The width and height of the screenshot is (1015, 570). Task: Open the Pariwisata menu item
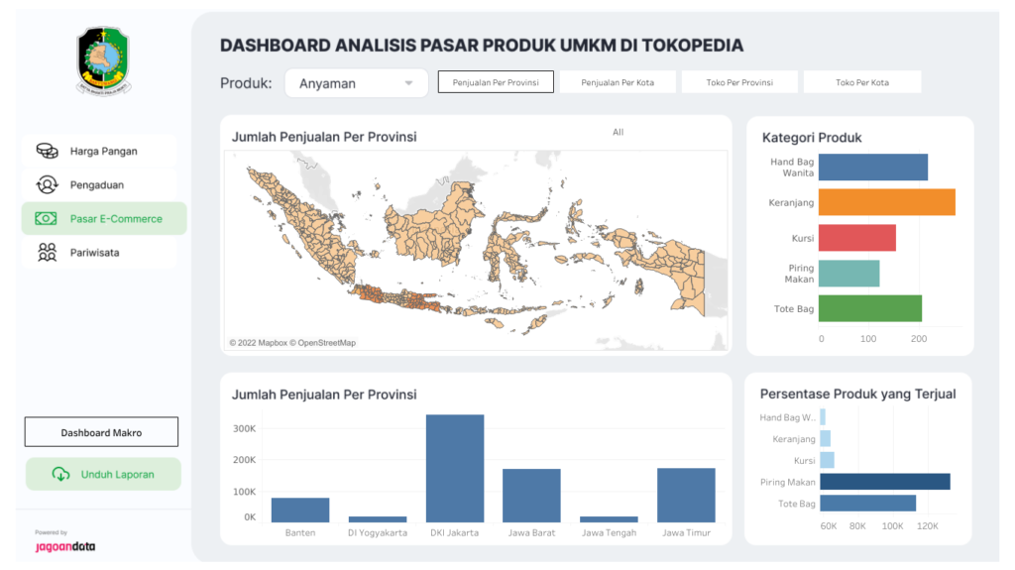tap(99, 252)
